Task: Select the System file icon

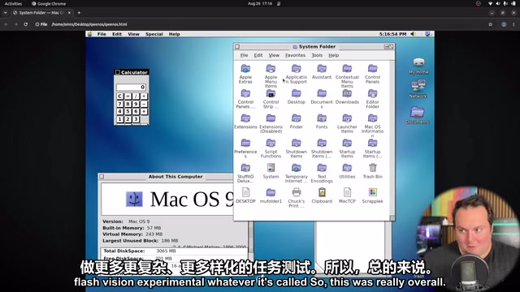Action: tap(271, 168)
